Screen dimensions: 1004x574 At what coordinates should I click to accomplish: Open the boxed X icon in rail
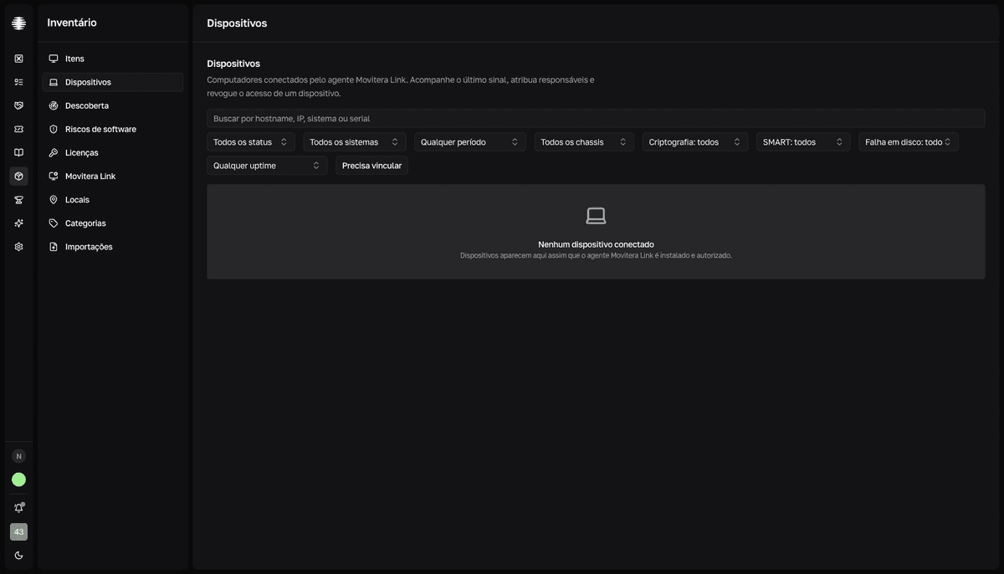18,59
